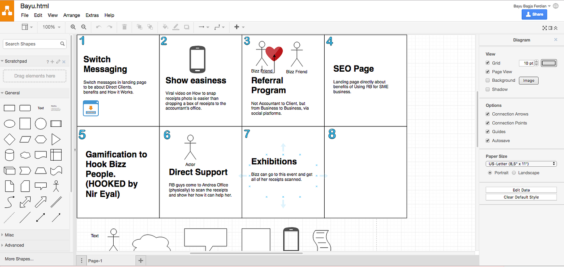The width and height of the screenshot is (564, 267).
Task: Click the fit page icon top right
Action: pyautogui.click(x=545, y=28)
